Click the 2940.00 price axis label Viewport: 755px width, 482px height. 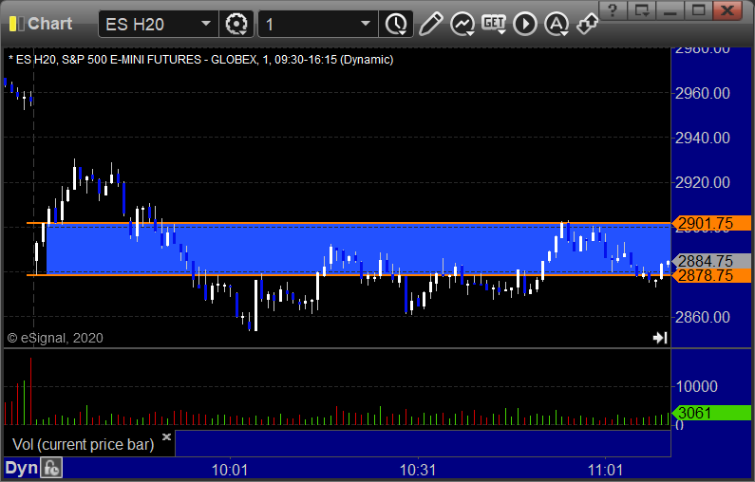tap(703, 139)
